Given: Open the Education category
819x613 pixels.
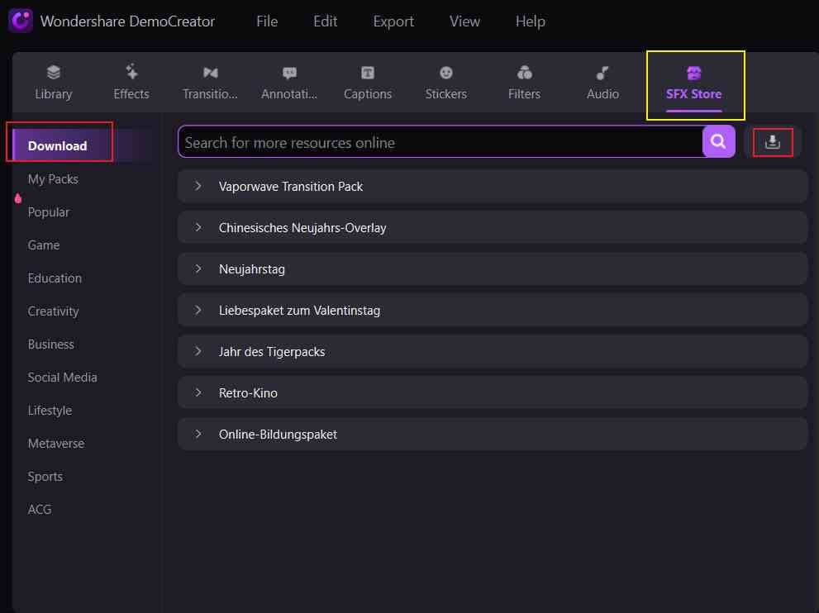Looking at the screenshot, I should coord(55,278).
